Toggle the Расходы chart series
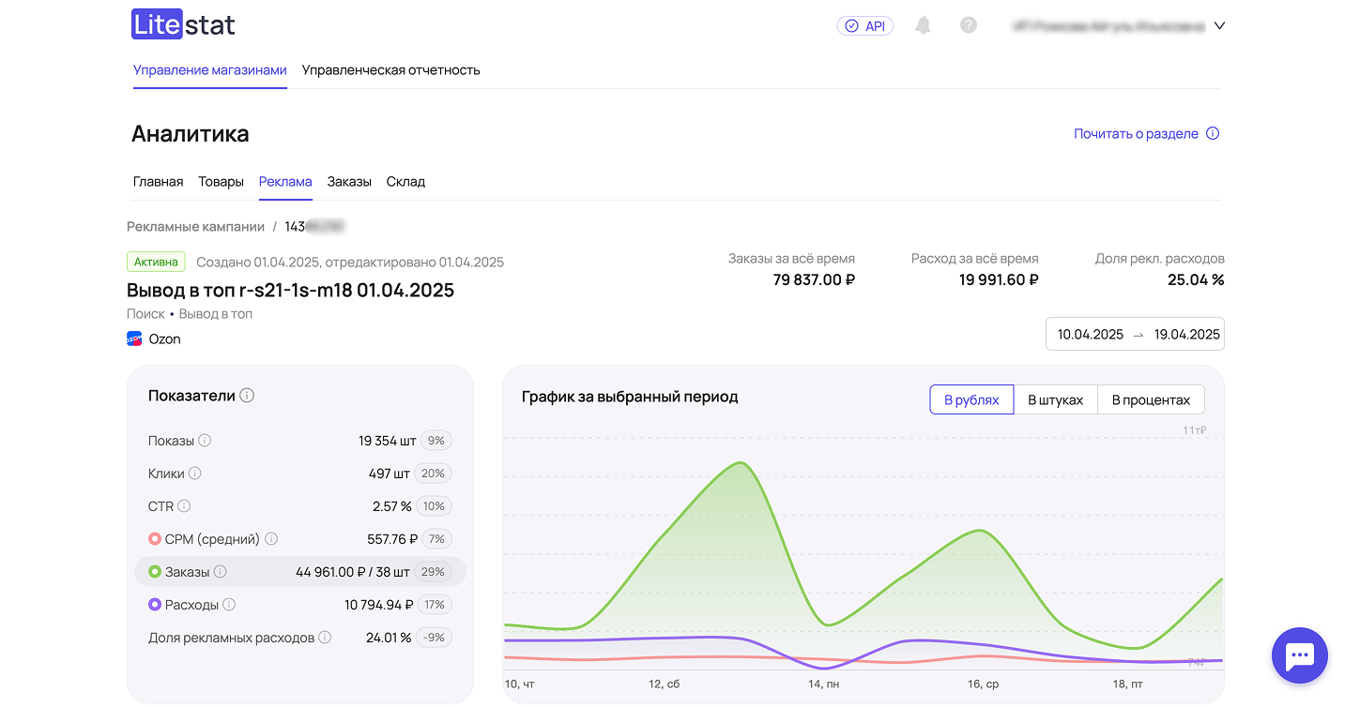Image resolution: width=1345 pixels, height=707 pixels. coord(155,605)
